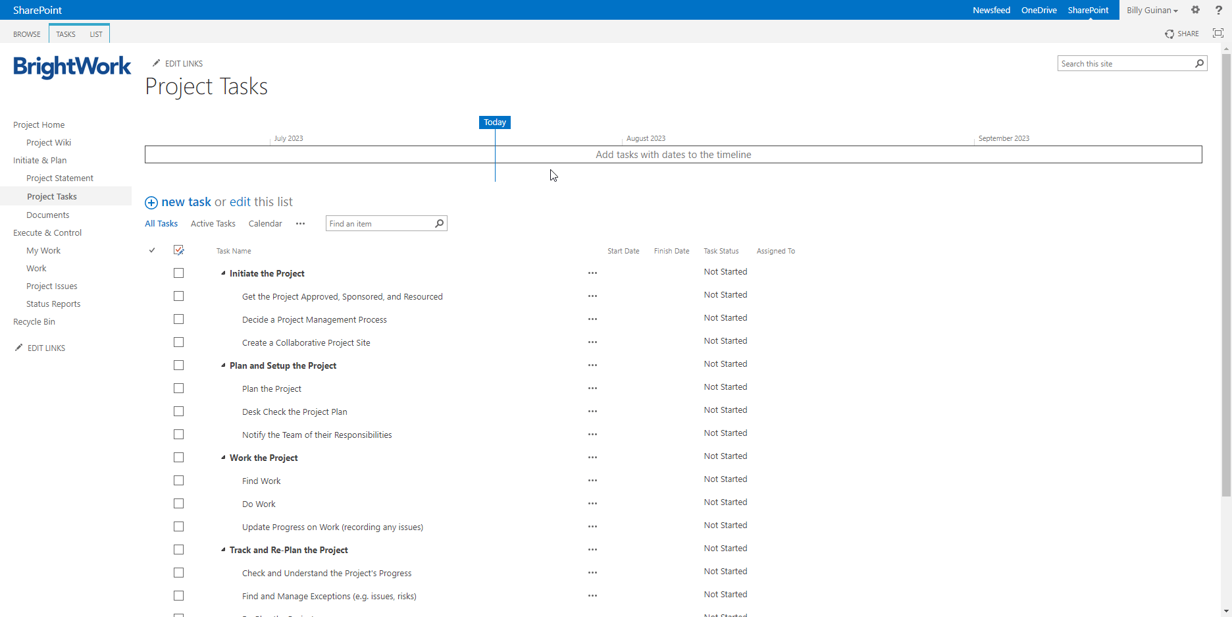
Task: Open the BROWSE tab
Action: click(26, 34)
